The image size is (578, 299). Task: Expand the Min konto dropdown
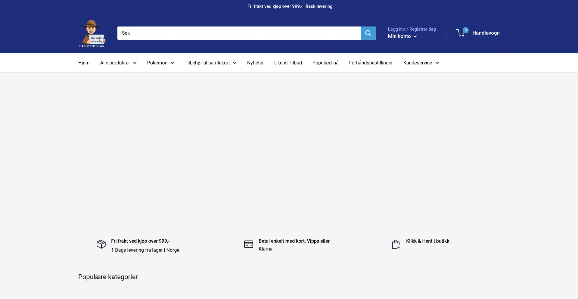click(x=402, y=36)
